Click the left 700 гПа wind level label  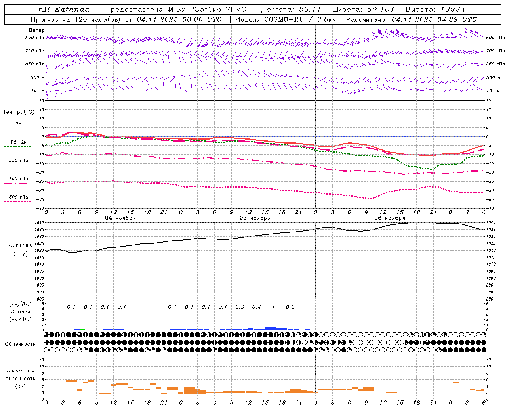35,51
